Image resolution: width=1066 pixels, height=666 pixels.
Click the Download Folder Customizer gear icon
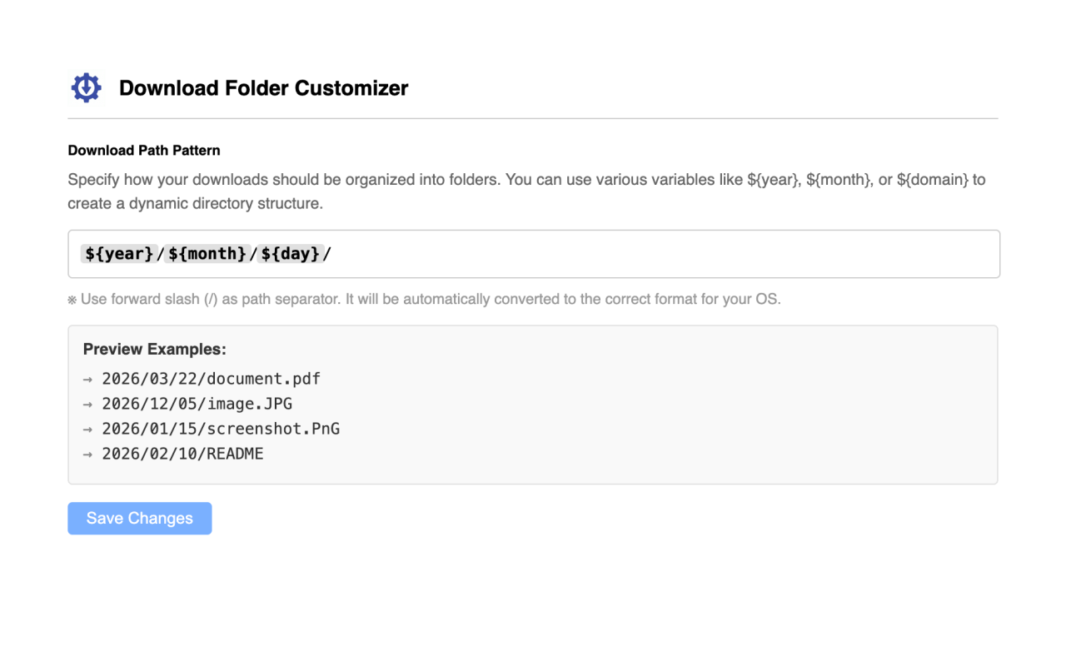(86, 87)
